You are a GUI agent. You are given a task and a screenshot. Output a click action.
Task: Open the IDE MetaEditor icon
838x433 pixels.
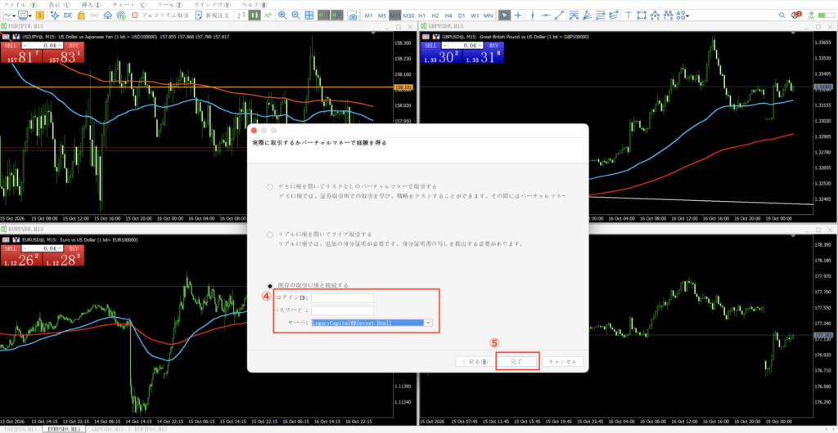point(68,16)
